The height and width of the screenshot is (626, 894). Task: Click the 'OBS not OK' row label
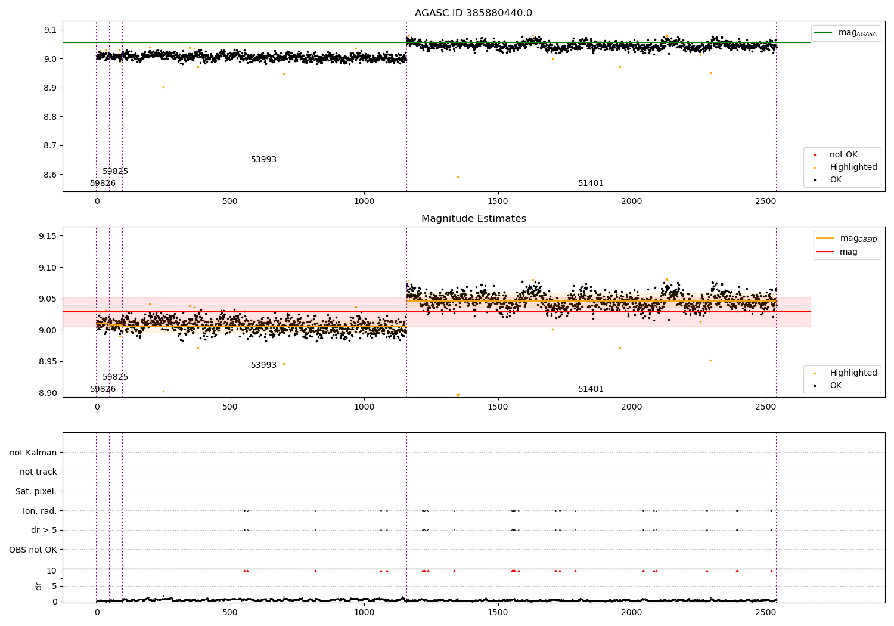pyautogui.click(x=33, y=550)
